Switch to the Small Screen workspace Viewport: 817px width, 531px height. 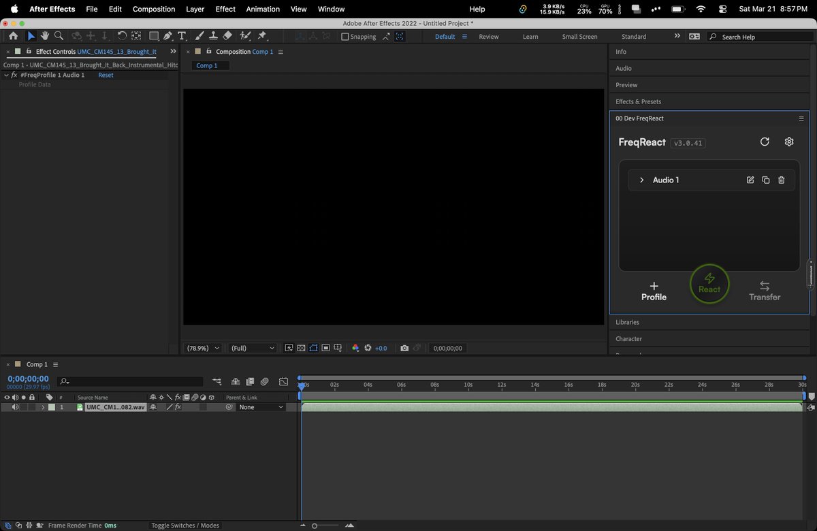tap(579, 37)
